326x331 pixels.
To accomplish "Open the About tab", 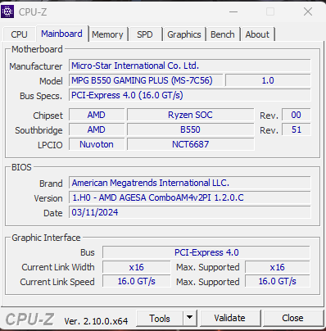I will tap(257, 34).
